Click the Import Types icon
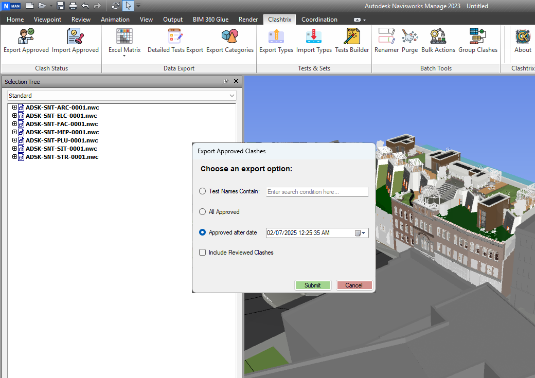 (x=314, y=36)
